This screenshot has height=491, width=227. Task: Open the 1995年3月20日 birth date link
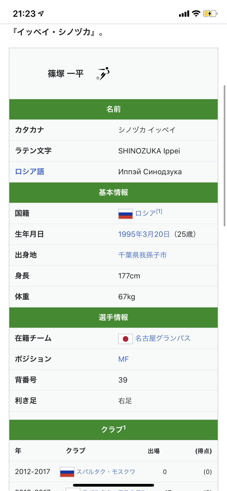[x=144, y=234]
